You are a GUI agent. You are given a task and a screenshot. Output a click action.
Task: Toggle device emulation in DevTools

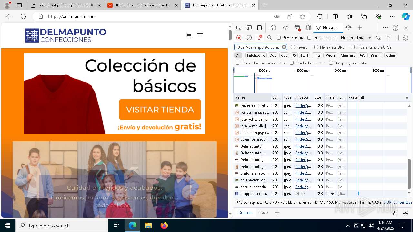pos(249,28)
